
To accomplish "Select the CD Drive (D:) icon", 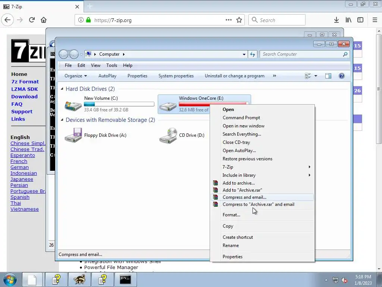I will [x=168, y=135].
